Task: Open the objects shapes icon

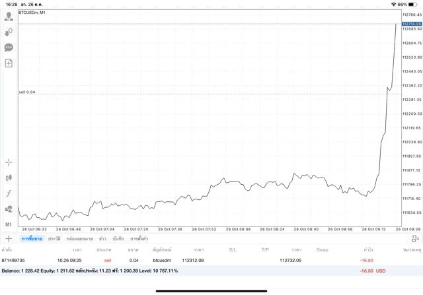Action: click(x=9, y=209)
